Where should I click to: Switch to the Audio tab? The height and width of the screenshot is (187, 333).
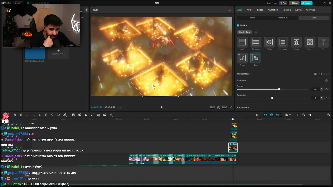point(250,10)
